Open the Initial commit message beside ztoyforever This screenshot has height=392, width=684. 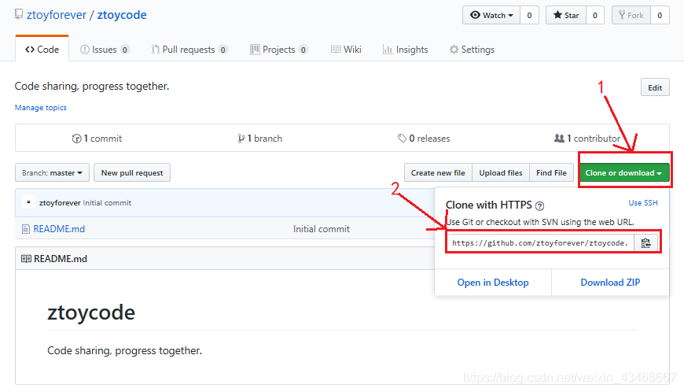tap(107, 202)
